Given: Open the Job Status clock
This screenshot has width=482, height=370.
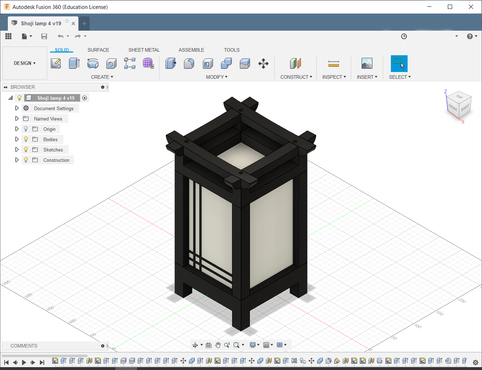Looking at the screenshot, I should tap(404, 36).
